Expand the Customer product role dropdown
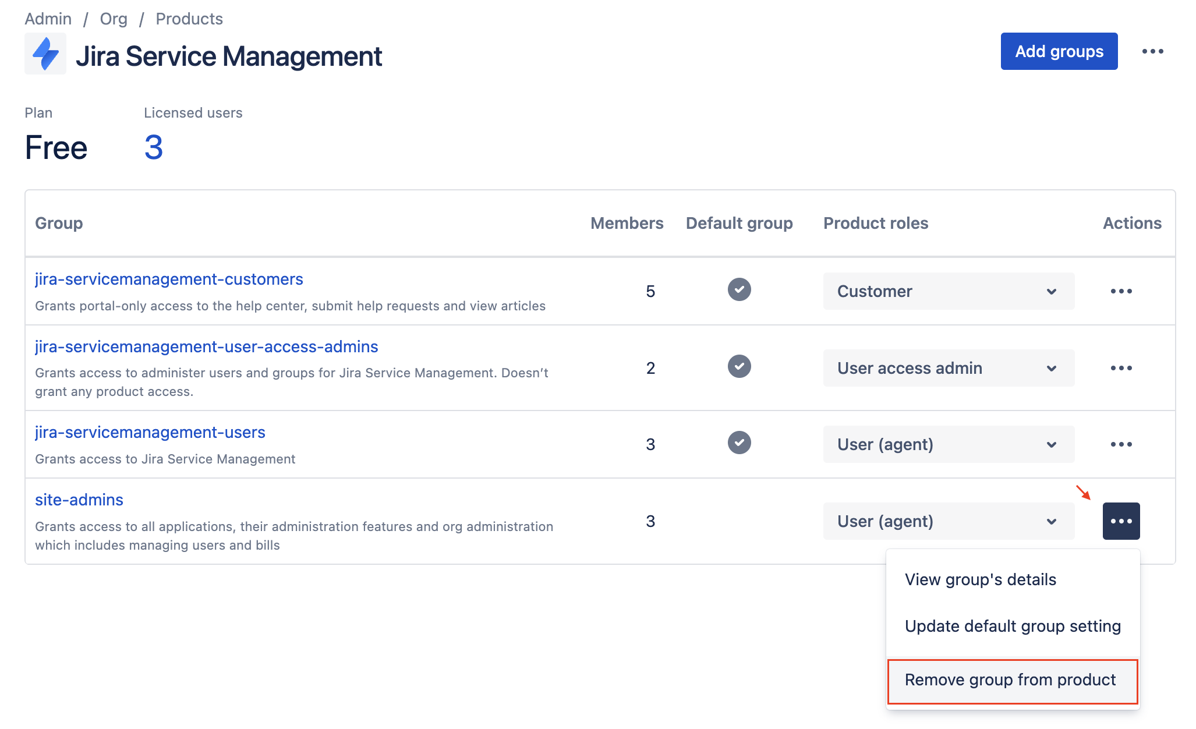Image resolution: width=1196 pixels, height=729 pixels. (x=948, y=291)
